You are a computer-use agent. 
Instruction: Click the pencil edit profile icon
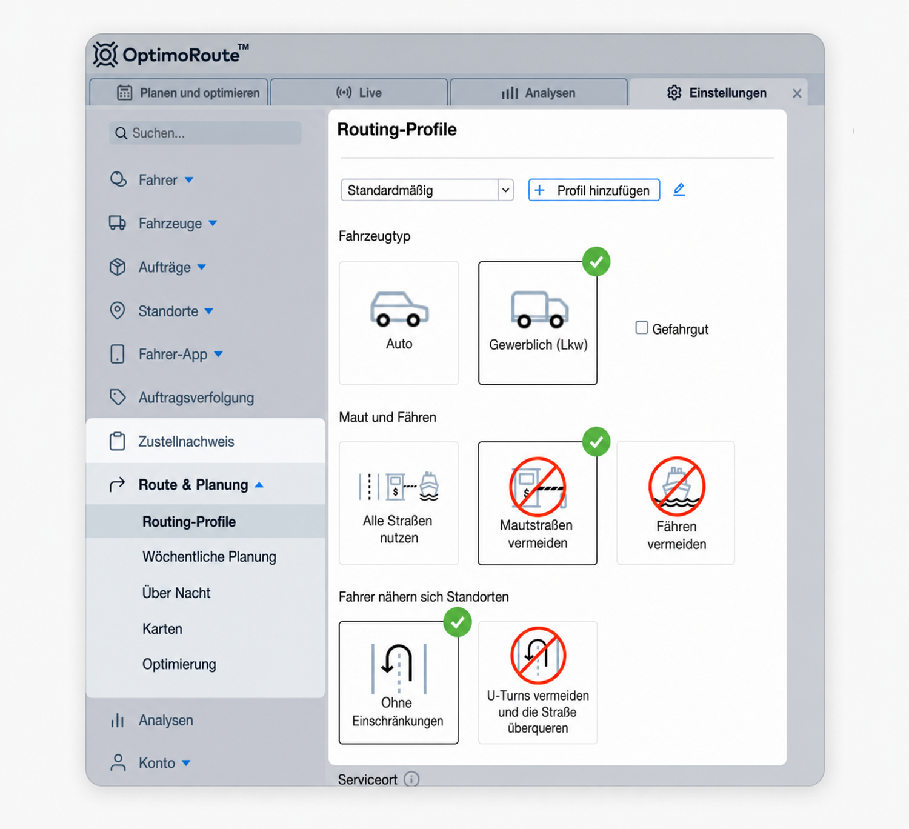[x=679, y=190]
